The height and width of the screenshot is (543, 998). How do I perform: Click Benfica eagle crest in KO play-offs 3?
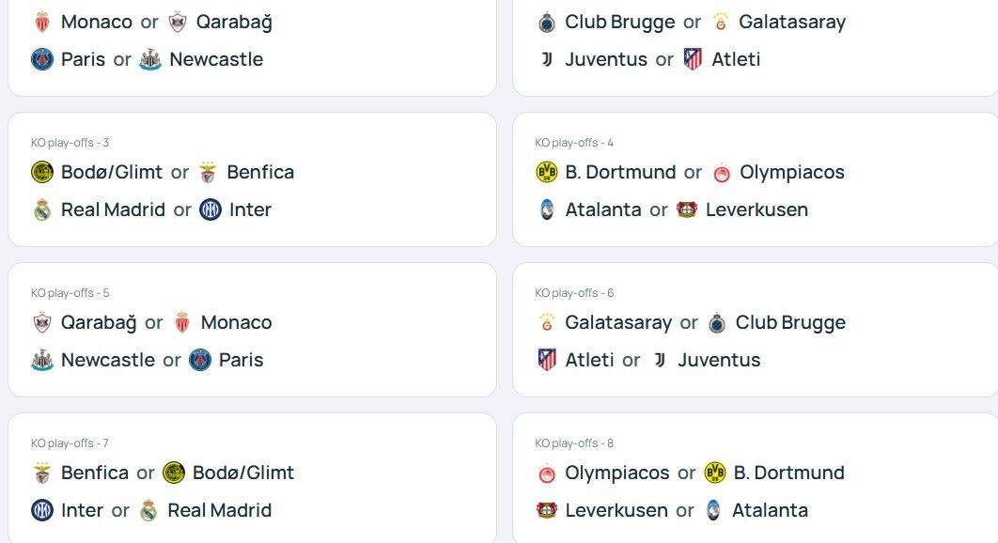(x=208, y=172)
